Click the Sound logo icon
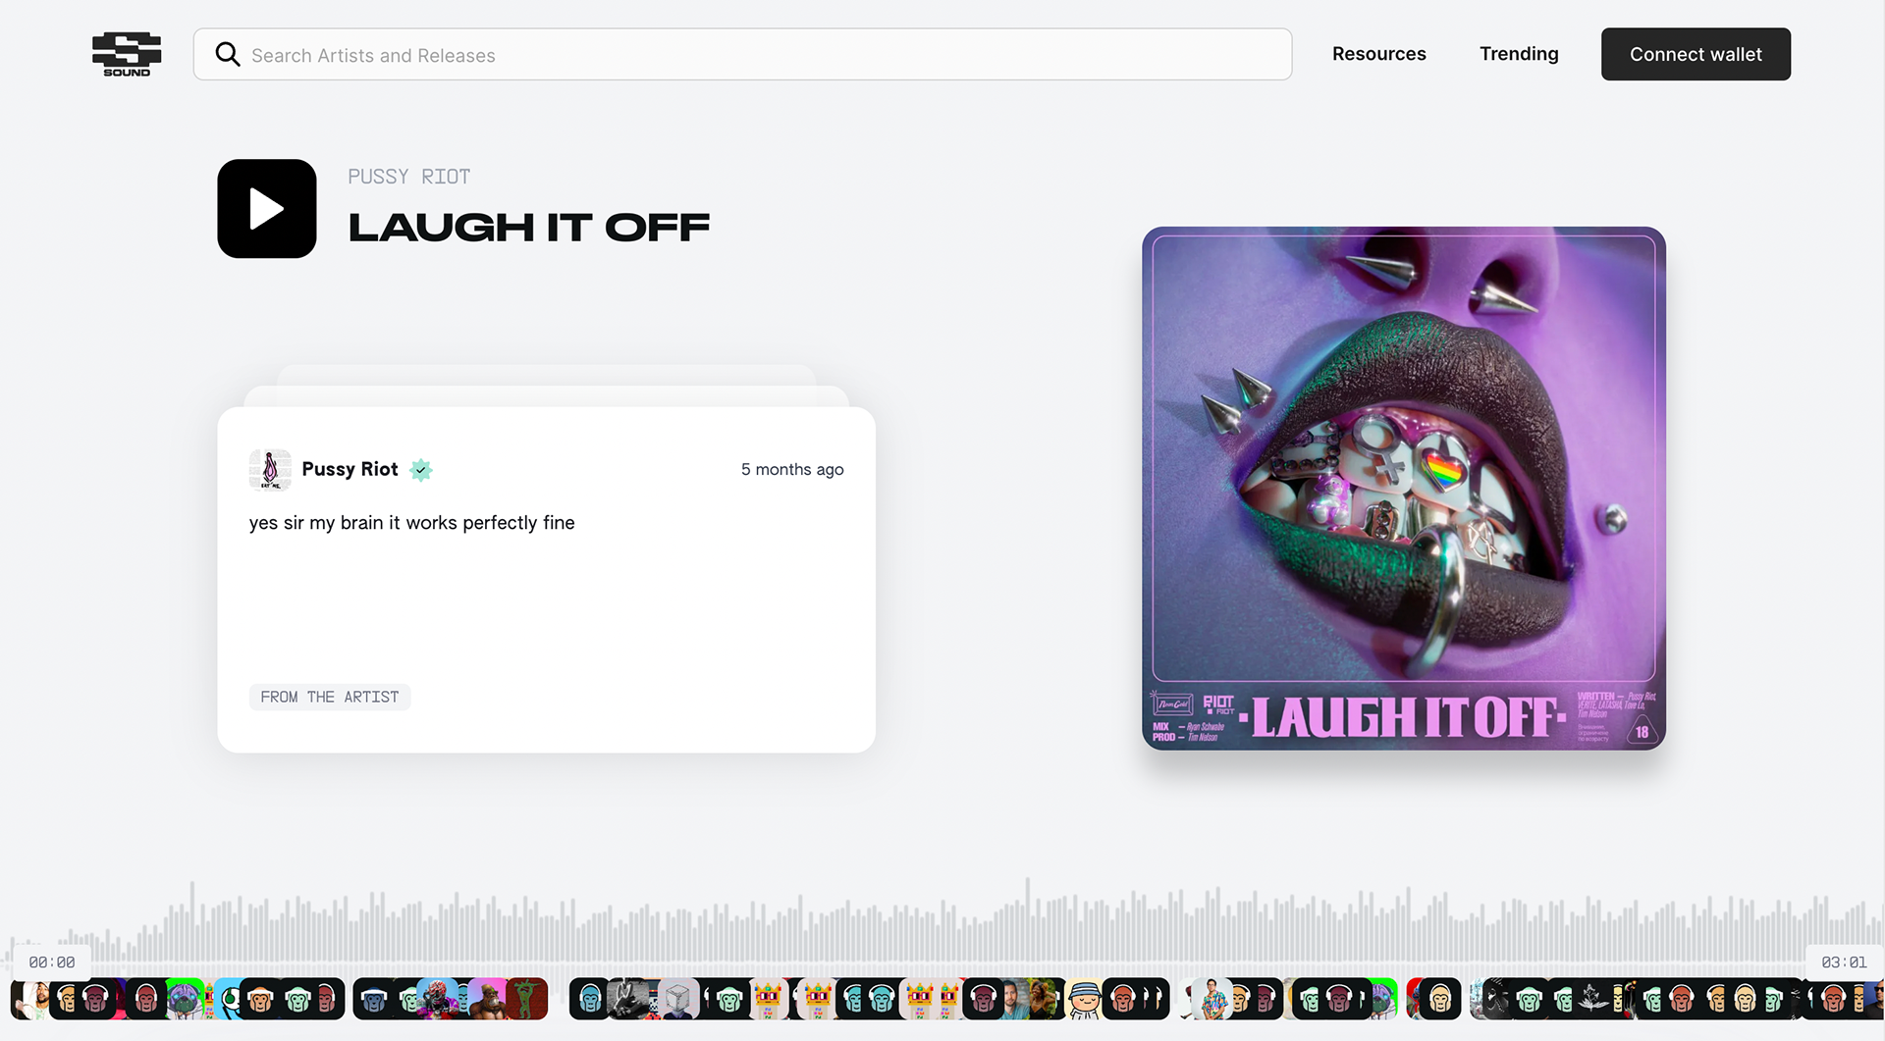 (x=127, y=54)
